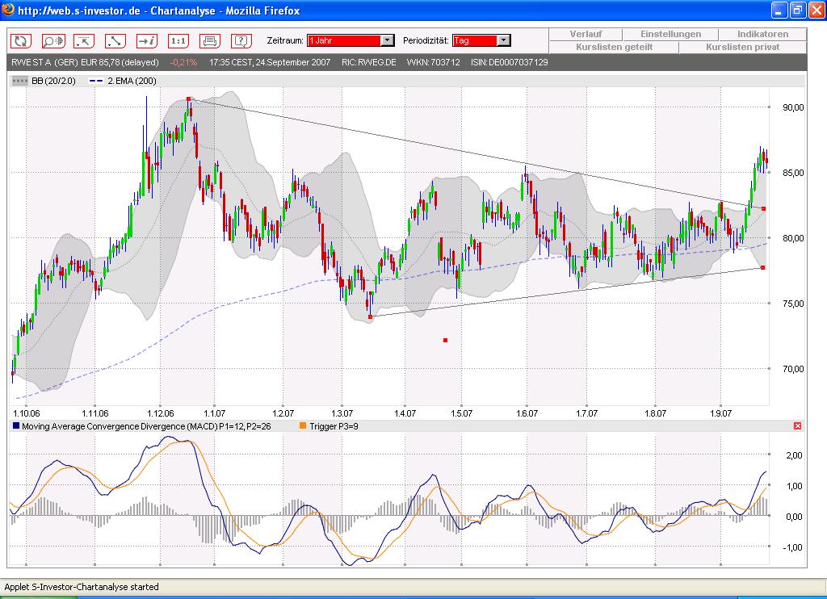Open the Einstellungen tab
Screen dimensions: 827x599
pos(670,34)
